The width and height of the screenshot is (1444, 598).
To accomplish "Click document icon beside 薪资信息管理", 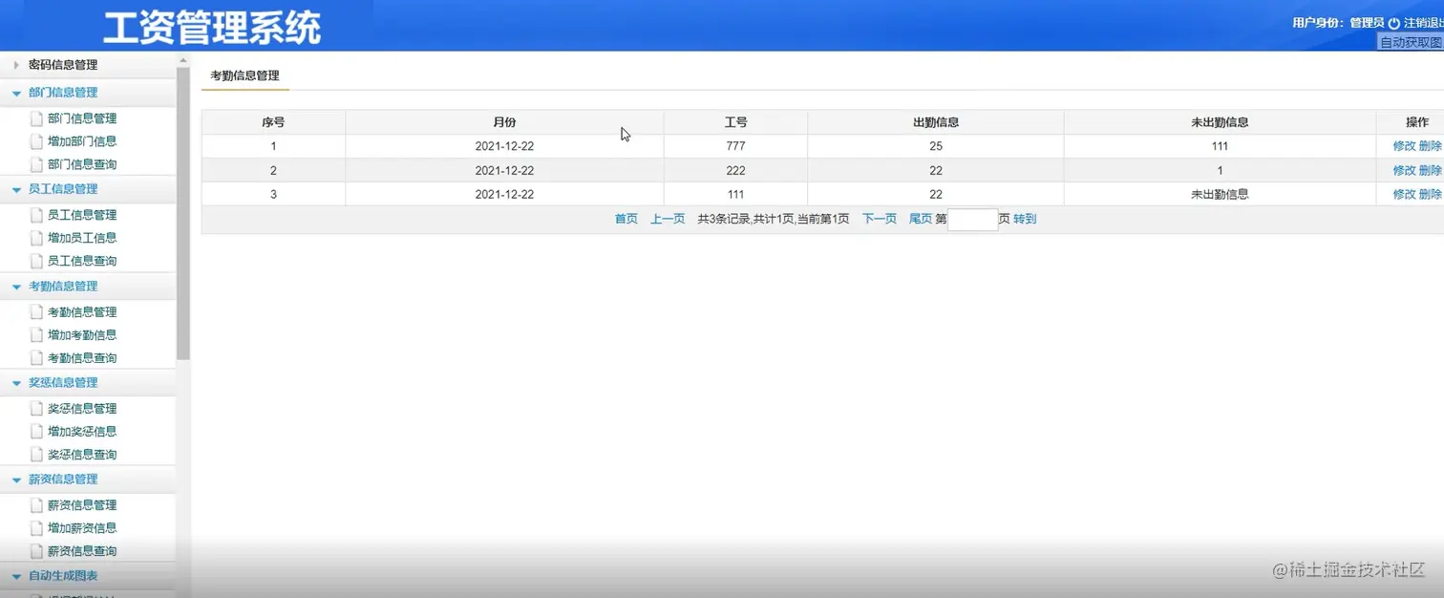I will point(34,504).
